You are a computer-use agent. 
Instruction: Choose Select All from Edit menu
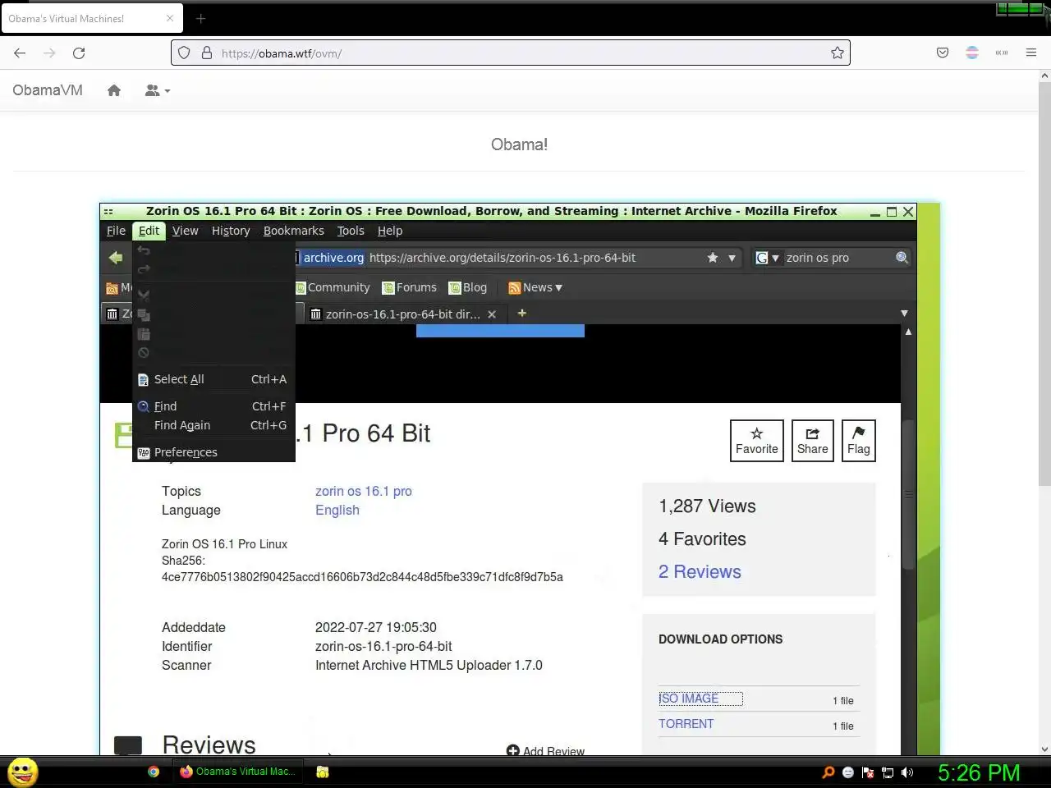click(213, 379)
